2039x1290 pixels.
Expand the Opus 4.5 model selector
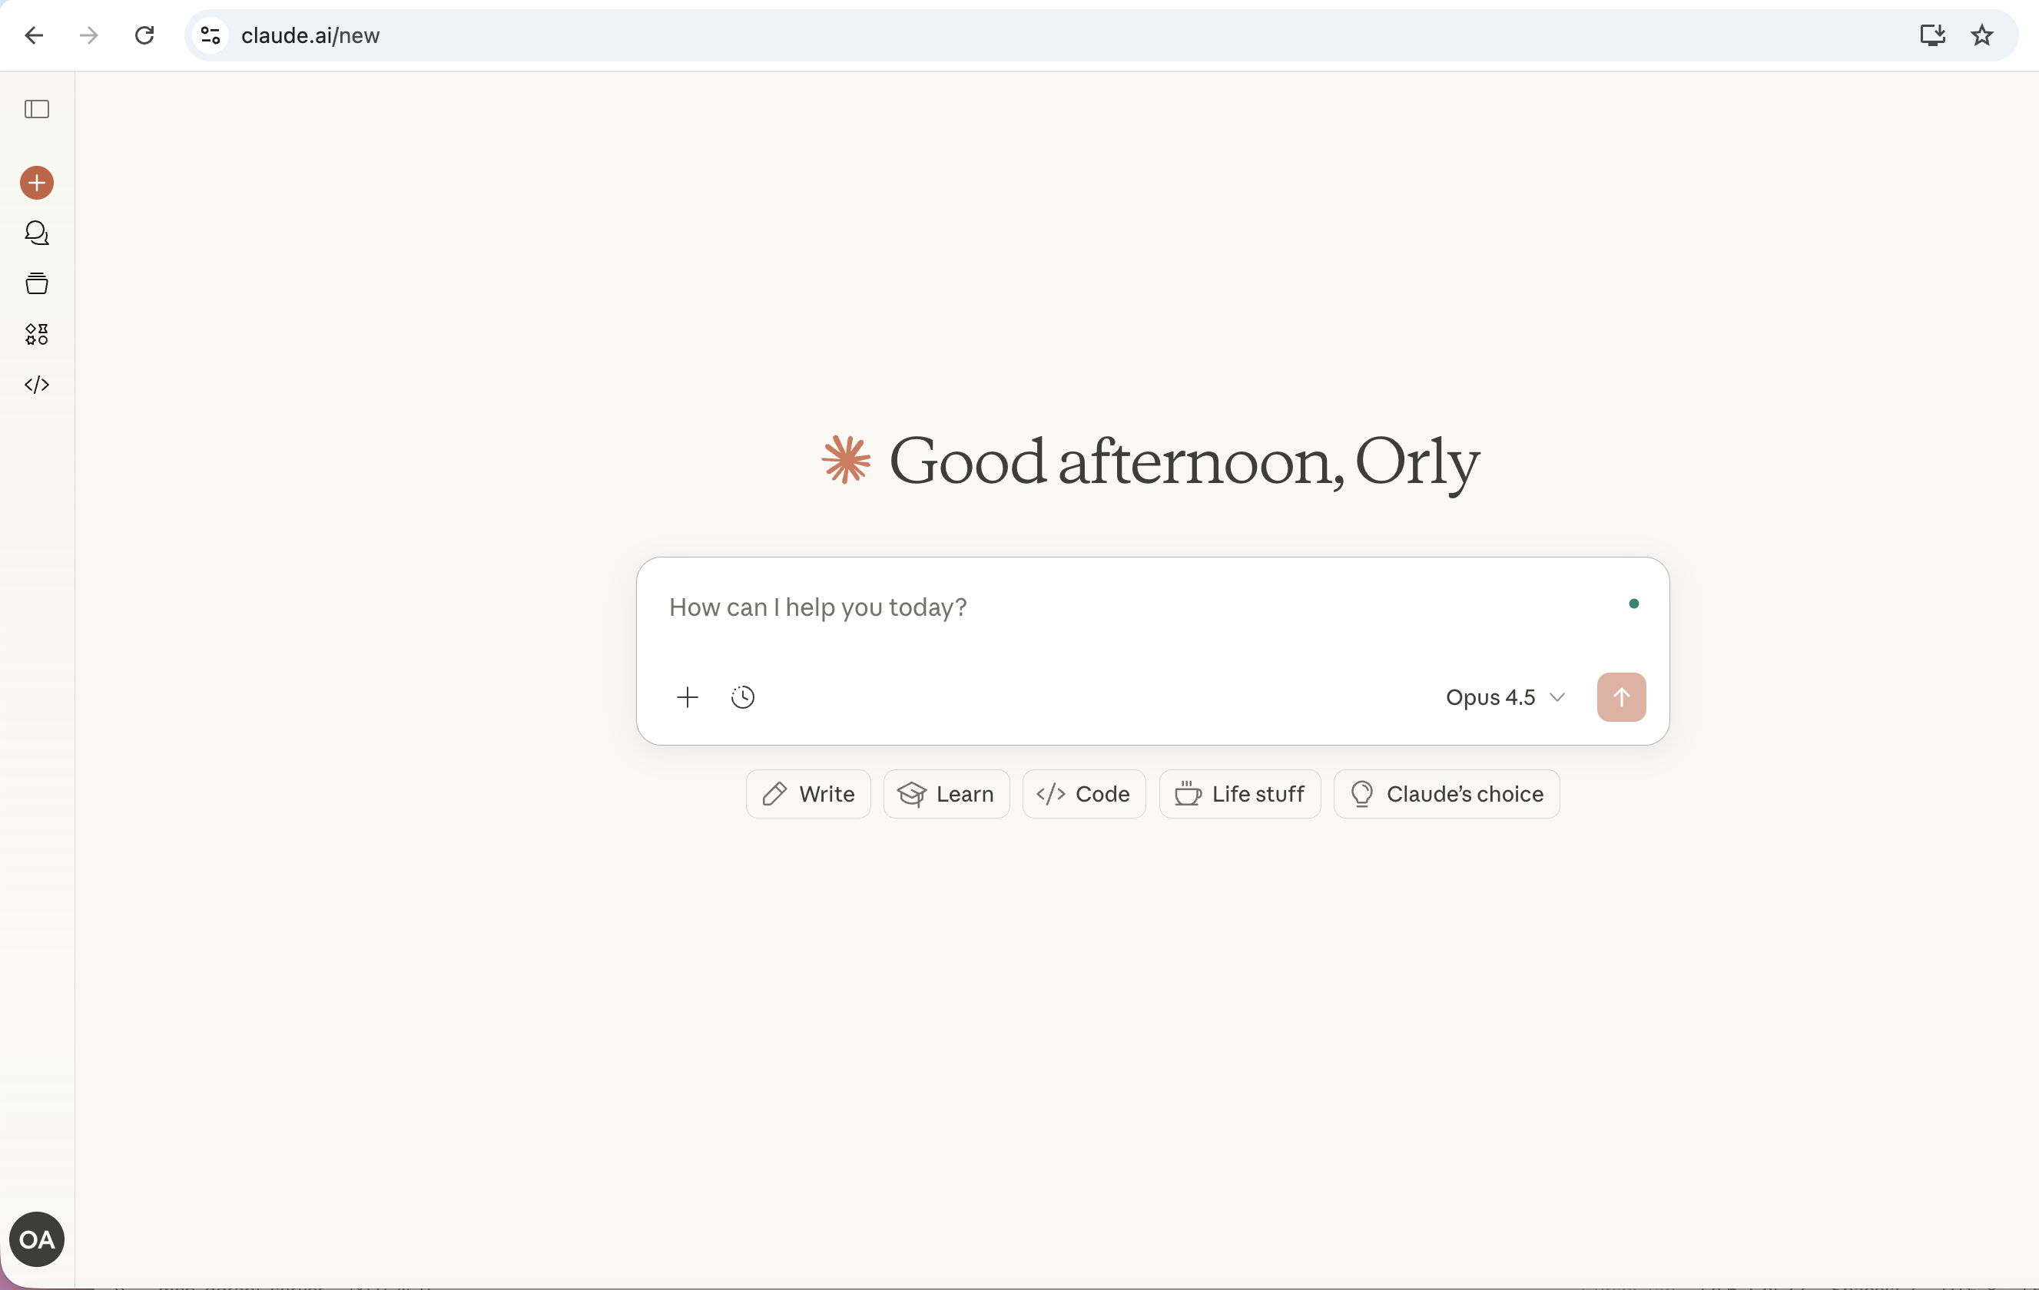click(1504, 697)
